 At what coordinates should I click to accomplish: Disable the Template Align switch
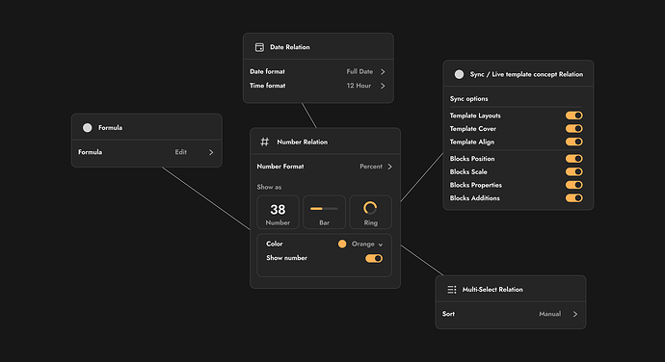point(573,142)
